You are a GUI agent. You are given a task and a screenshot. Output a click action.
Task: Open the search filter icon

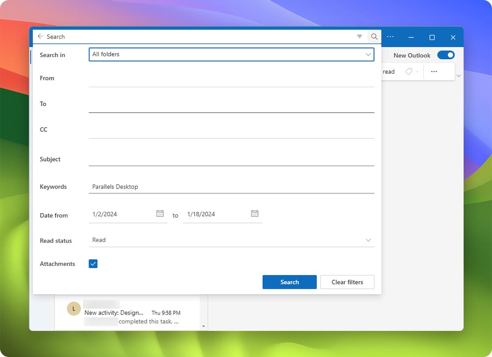coord(359,37)
